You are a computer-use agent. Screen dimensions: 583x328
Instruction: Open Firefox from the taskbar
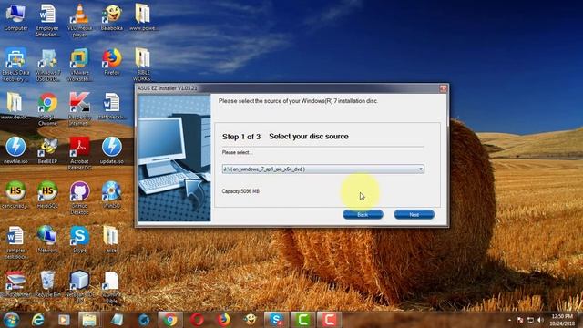(223, 320)
